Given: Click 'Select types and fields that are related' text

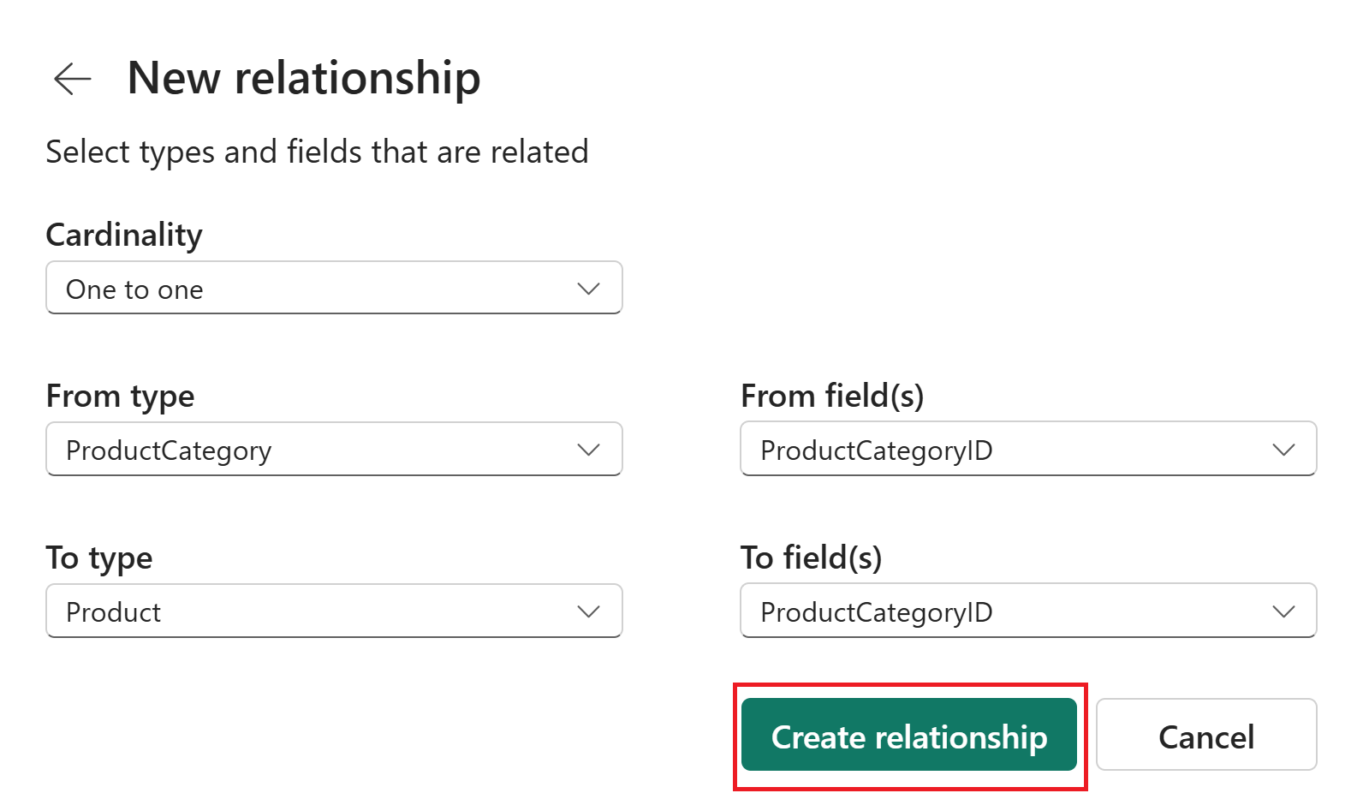Looking at the screenshot, I should pyautogui.click(x=317, y=152).
